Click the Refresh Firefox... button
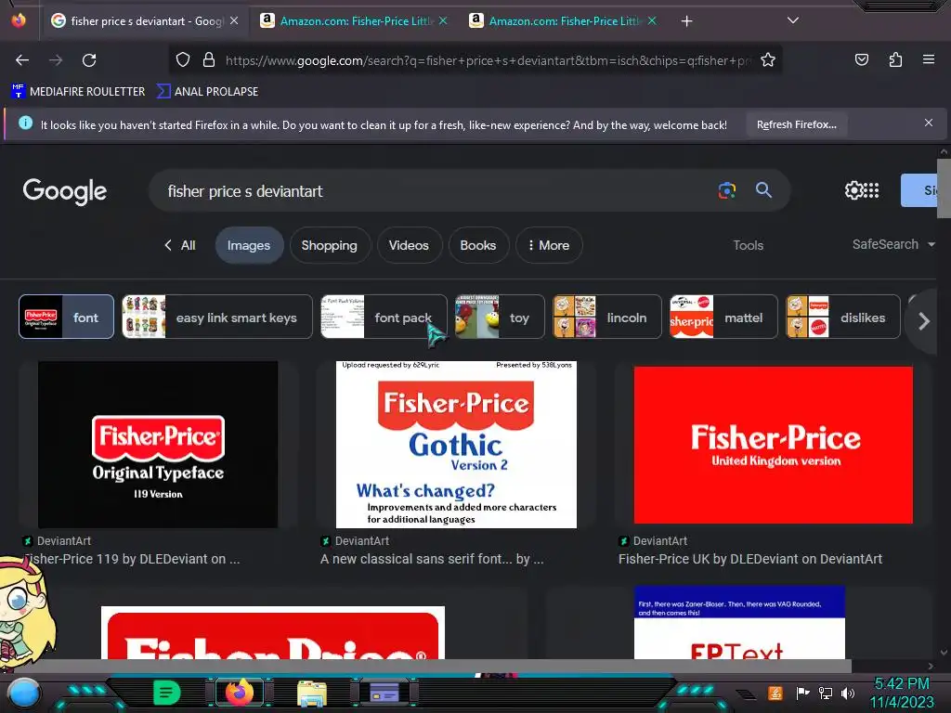Screen dimensions: 951x713 click(796, 125)
